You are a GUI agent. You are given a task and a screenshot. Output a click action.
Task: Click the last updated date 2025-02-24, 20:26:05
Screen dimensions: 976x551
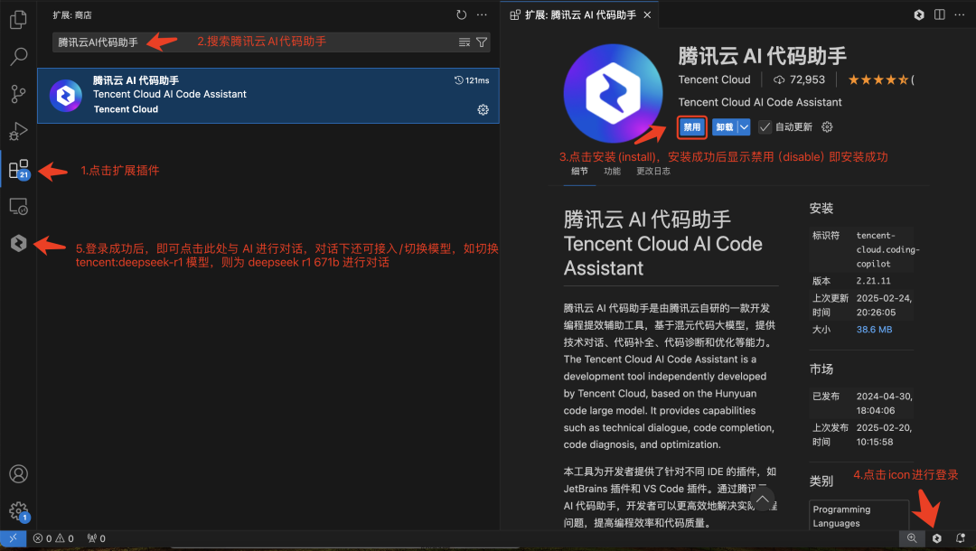click(x=884, y=305)
